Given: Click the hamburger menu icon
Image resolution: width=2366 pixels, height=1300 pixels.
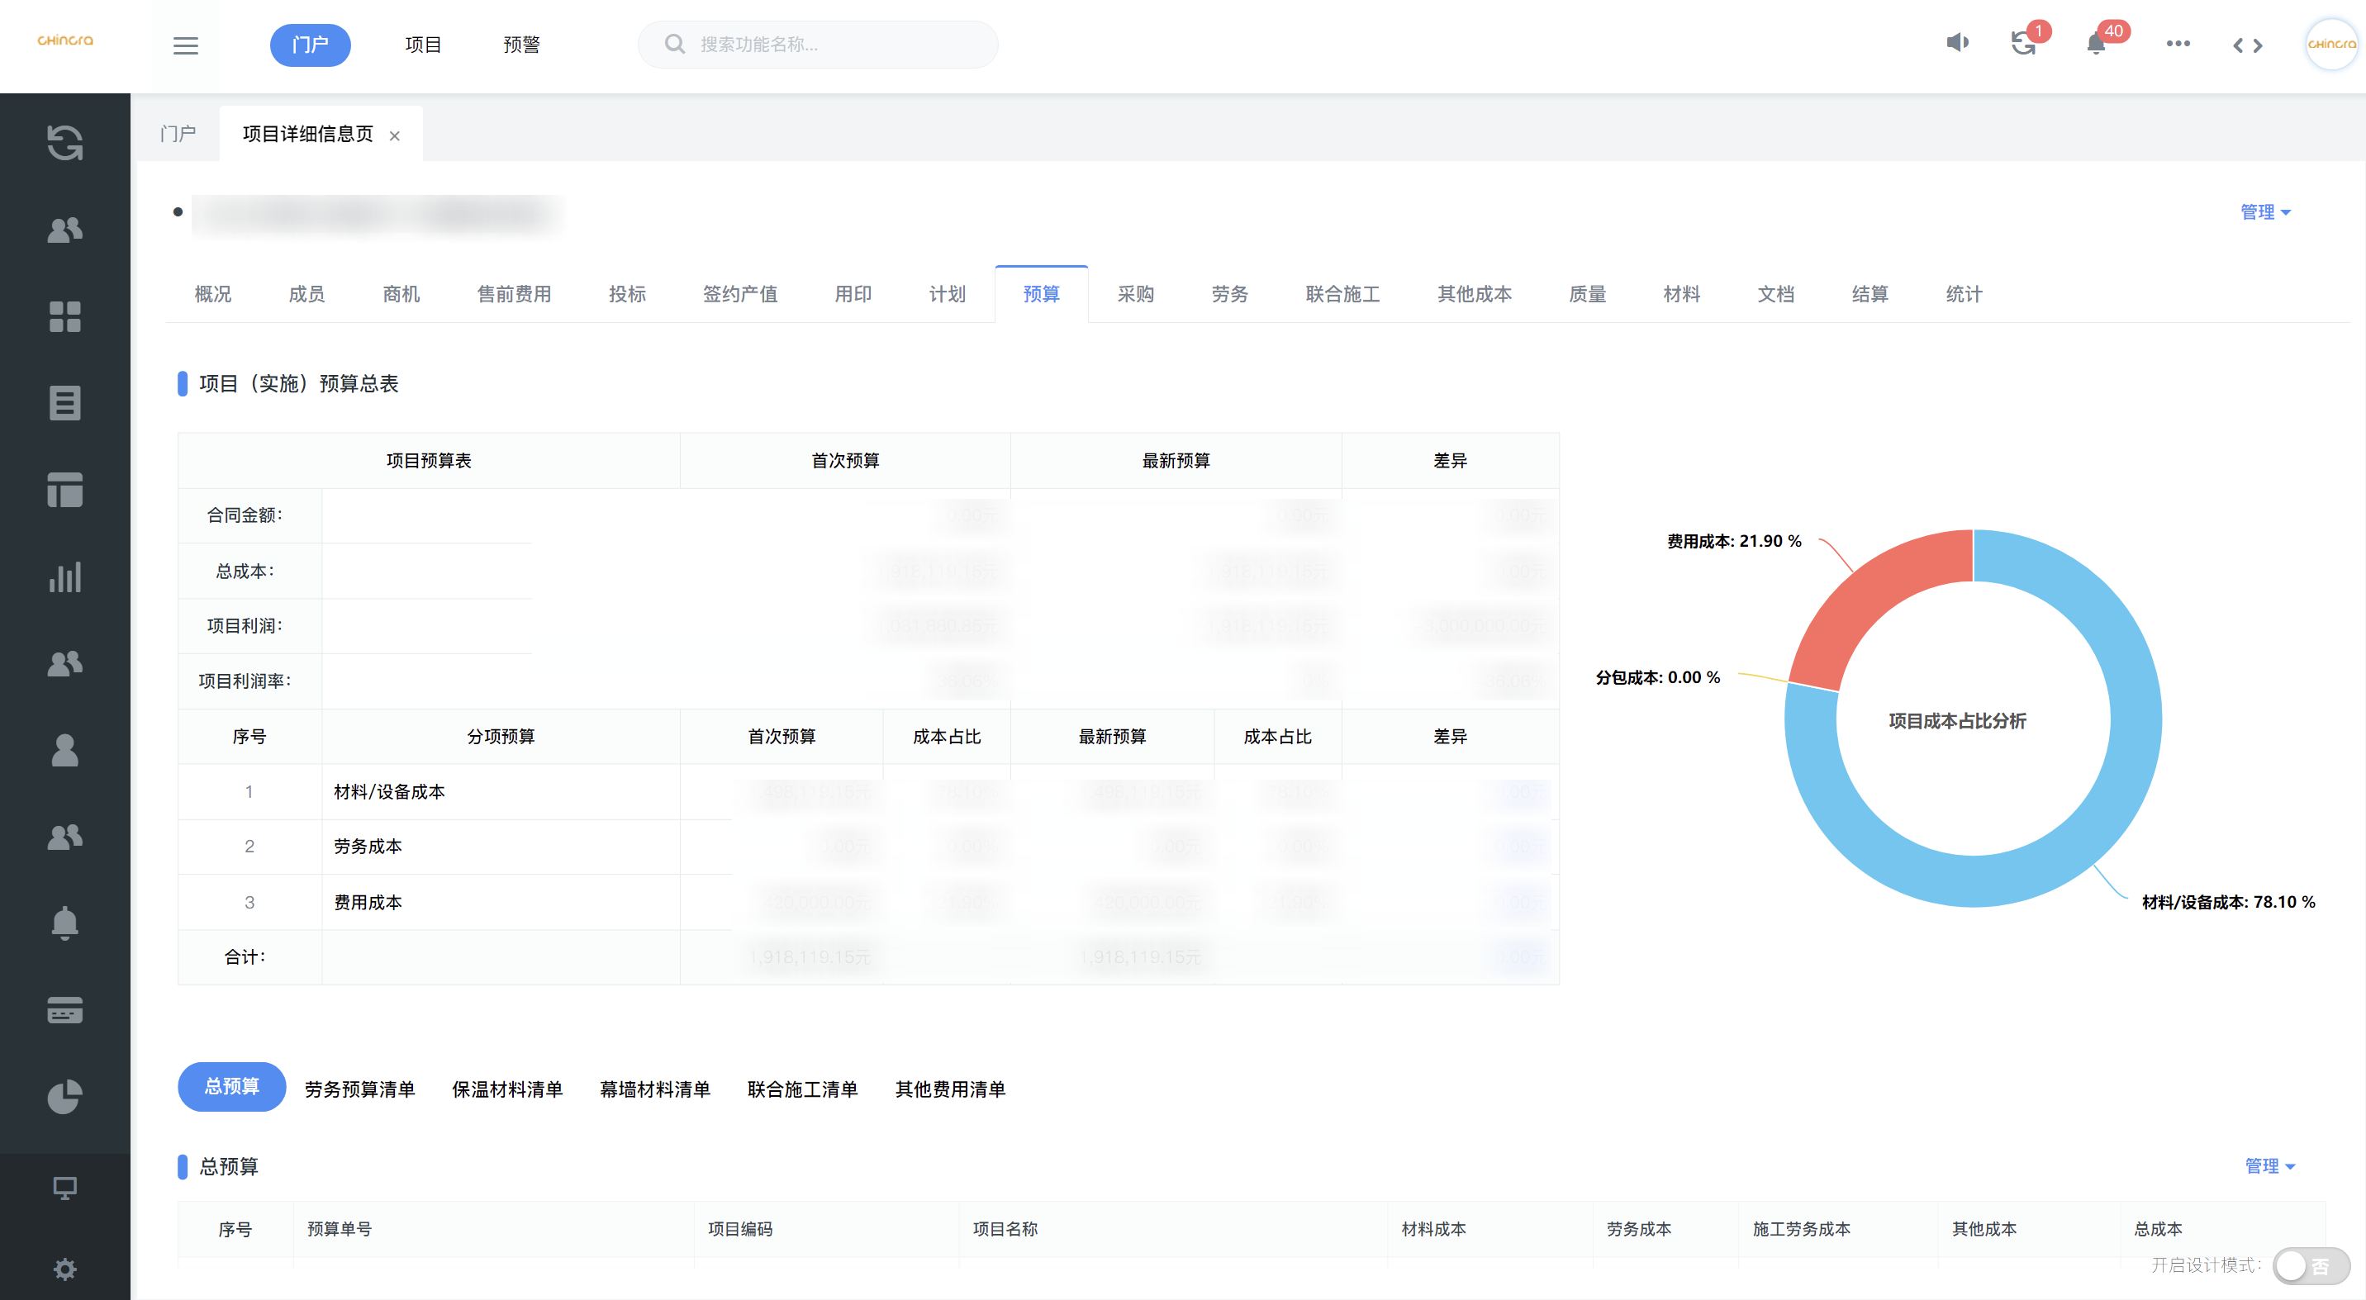Looking at the screenshot, I should [x=186, y=45].
